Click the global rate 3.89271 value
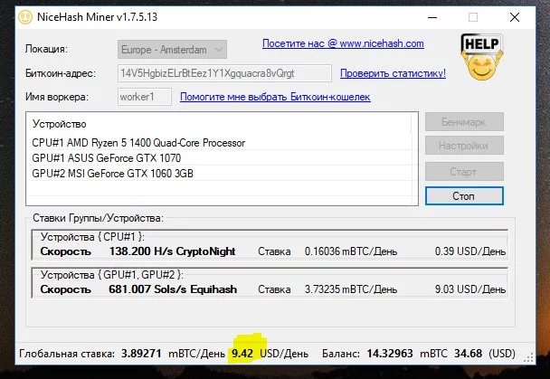Screen dimensions: 550x379 141,354
